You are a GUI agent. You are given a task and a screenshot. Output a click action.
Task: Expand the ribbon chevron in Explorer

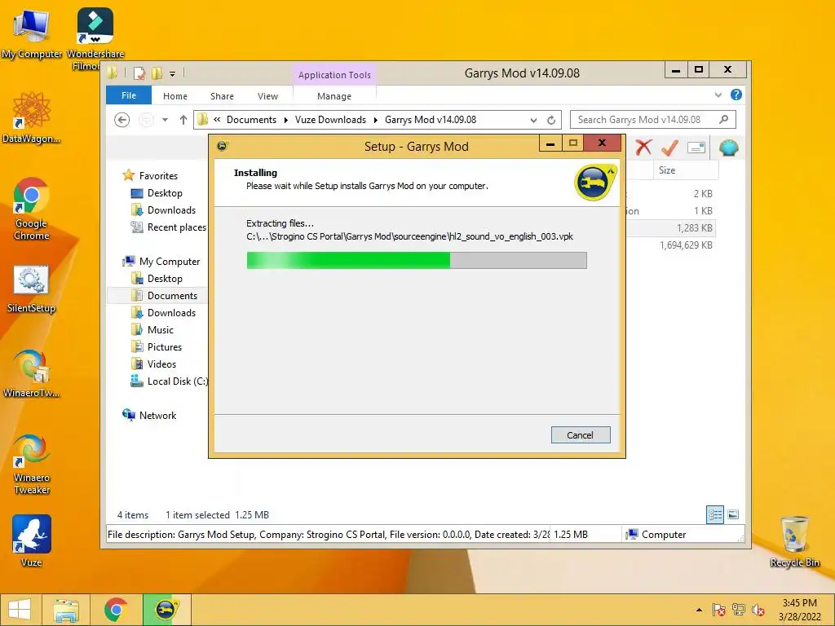point(718,95)
